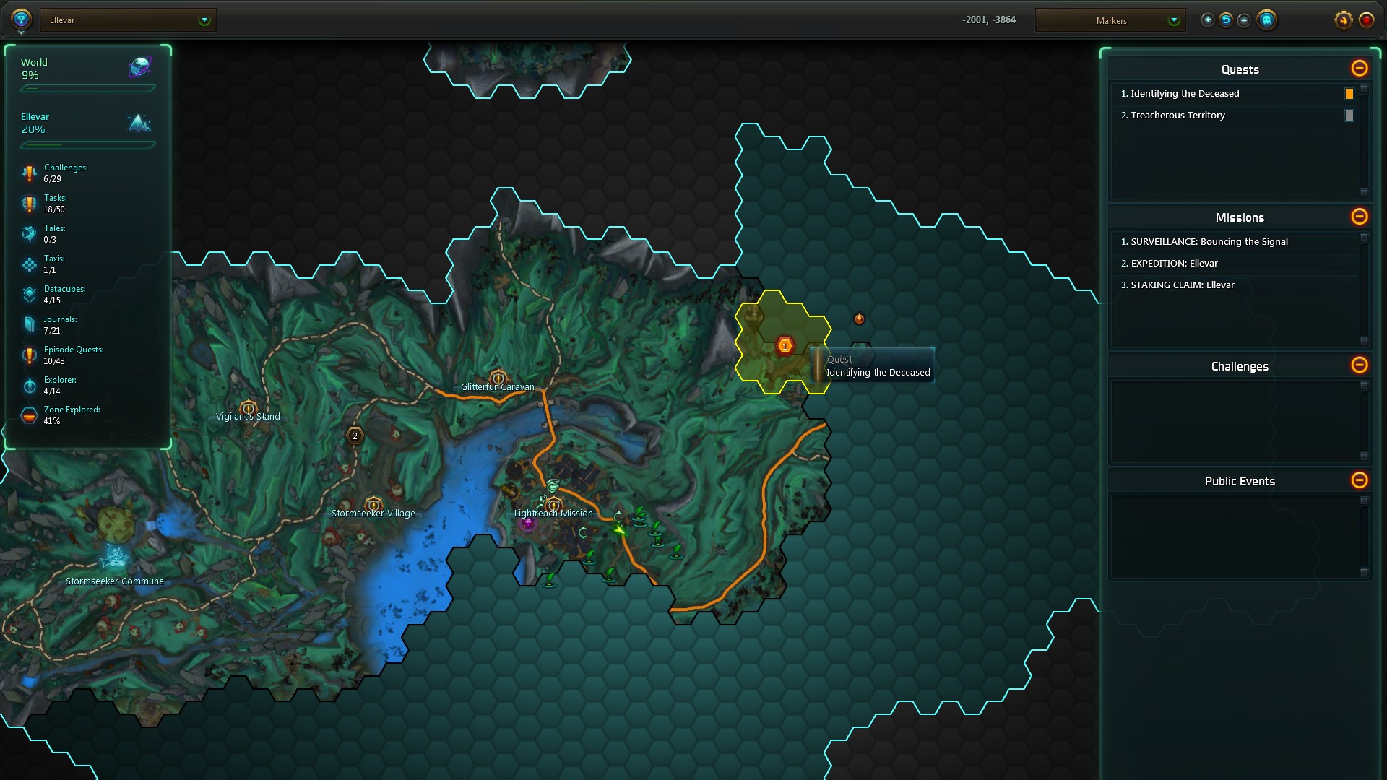Click the Missions panel header
This screenshot has height=780, width=1387.
pyautogui.click(x=1240, y=217)
